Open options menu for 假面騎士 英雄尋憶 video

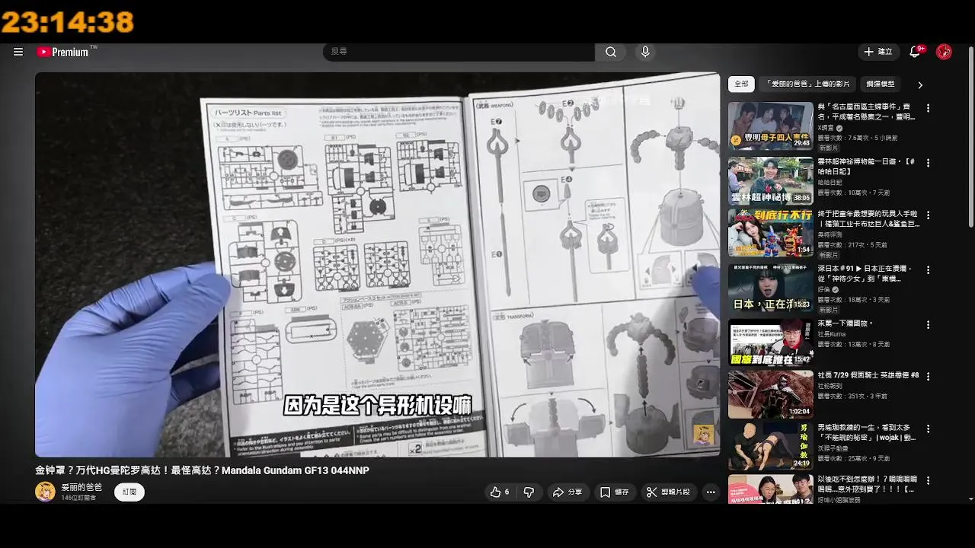928,376
